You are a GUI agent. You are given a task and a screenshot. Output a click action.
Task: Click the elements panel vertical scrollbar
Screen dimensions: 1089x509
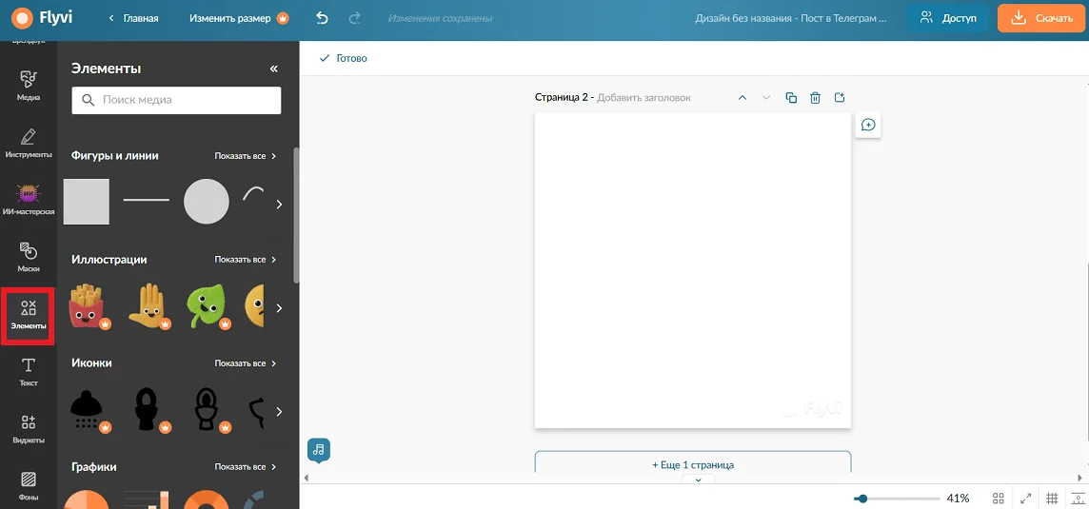pyautogui.click(x=297, y=215)
